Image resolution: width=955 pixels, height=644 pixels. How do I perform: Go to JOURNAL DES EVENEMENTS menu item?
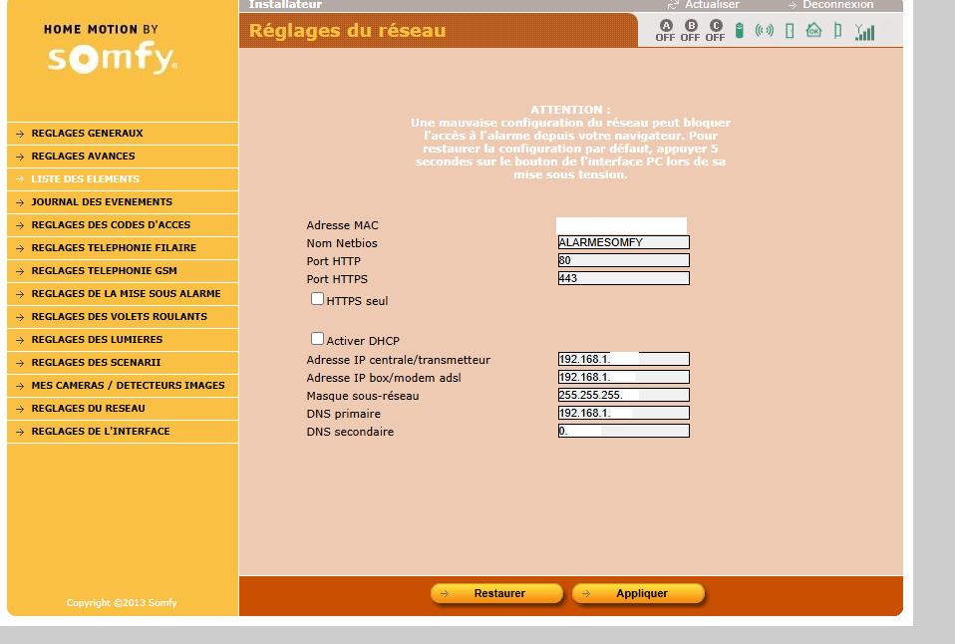(102, 202)
